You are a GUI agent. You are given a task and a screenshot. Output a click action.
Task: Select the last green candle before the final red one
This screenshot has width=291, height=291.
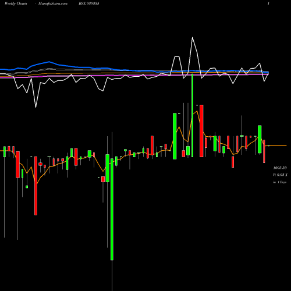(260, 139)
